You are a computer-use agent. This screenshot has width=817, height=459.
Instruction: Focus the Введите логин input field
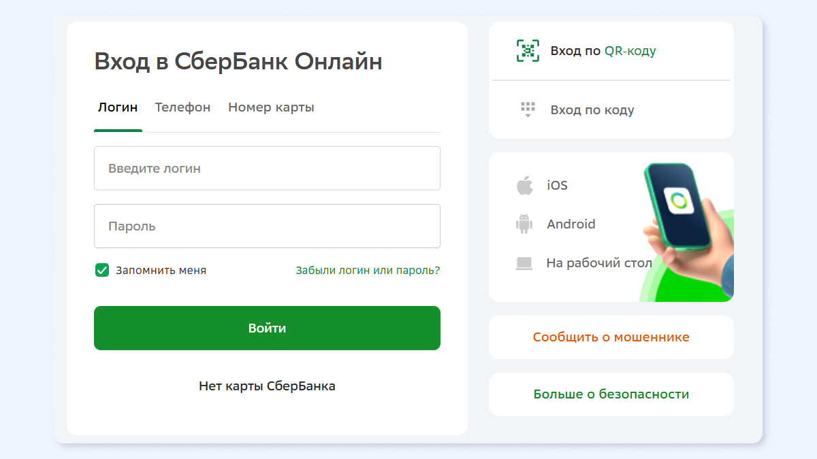coord(267,168)
